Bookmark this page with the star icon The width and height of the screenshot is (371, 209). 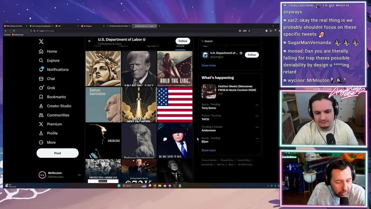249,31
